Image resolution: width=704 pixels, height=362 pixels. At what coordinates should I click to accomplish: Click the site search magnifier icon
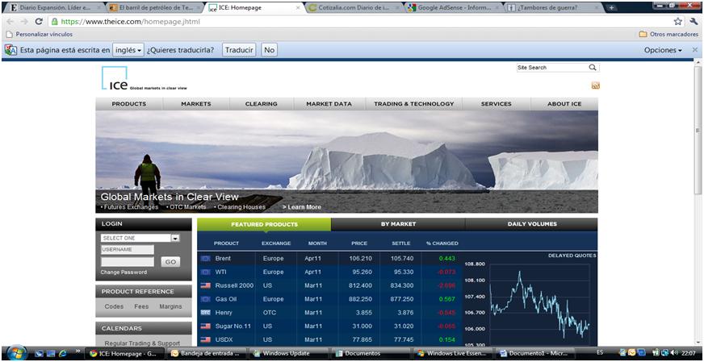[593, 67]
